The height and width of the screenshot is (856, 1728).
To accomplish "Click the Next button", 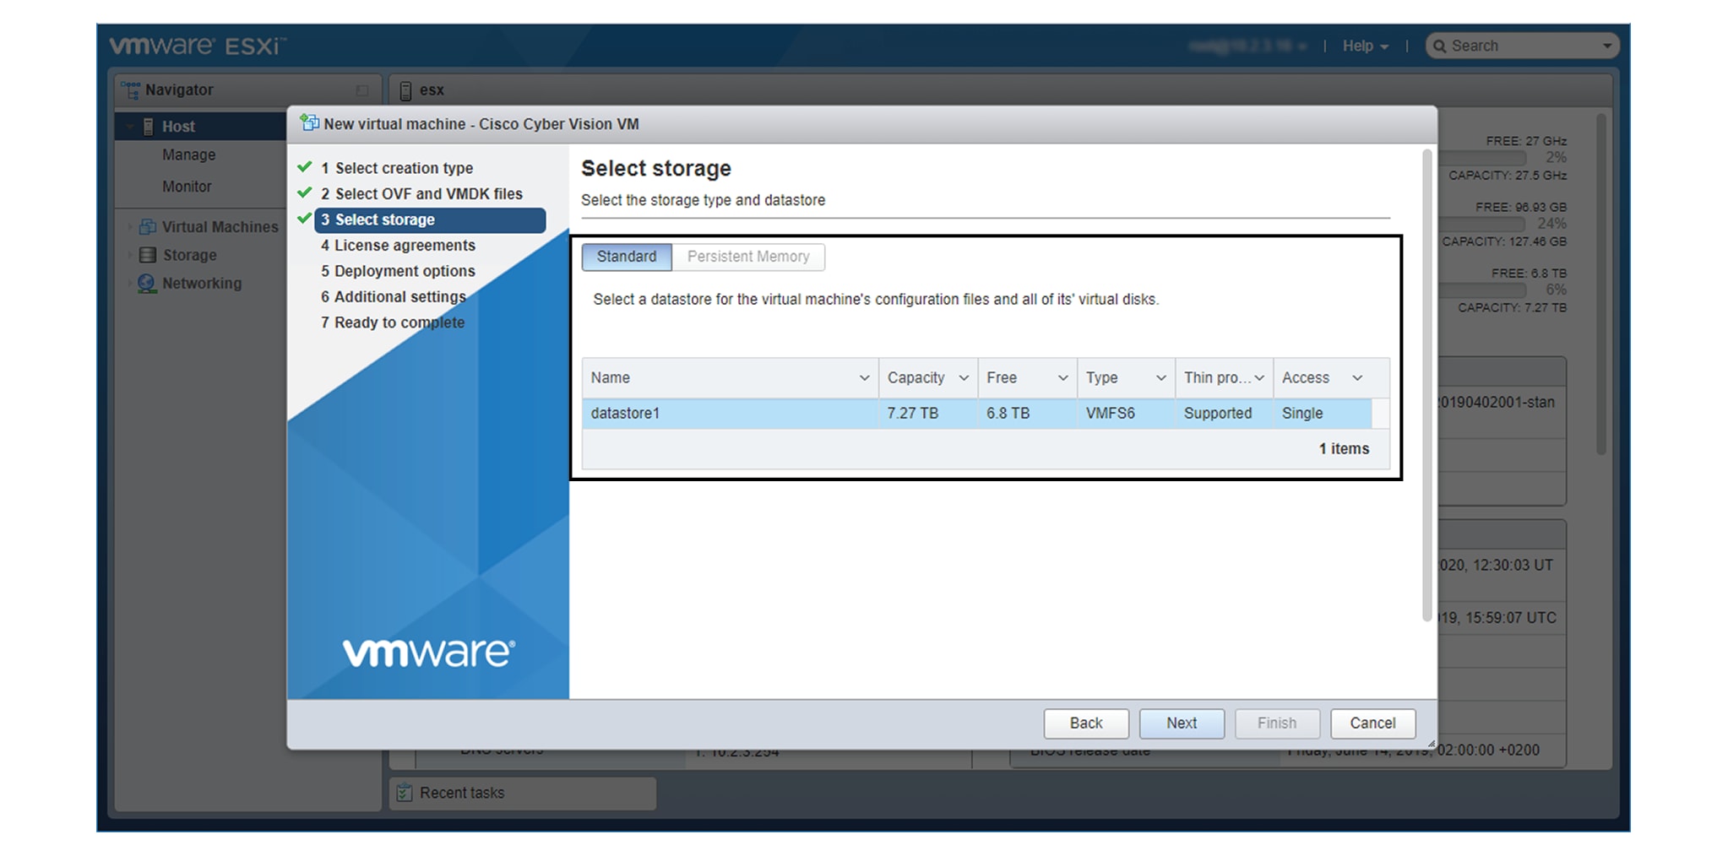I will tap(1181, 723).
